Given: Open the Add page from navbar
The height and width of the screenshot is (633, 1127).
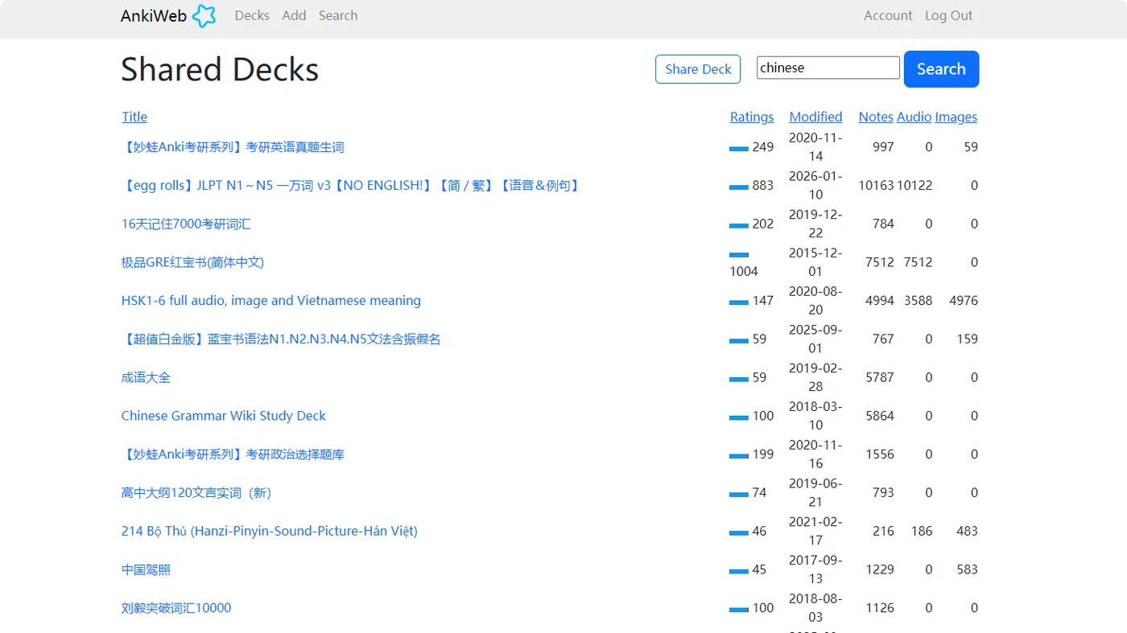Looking at the screenshot, I should point(294,15).
